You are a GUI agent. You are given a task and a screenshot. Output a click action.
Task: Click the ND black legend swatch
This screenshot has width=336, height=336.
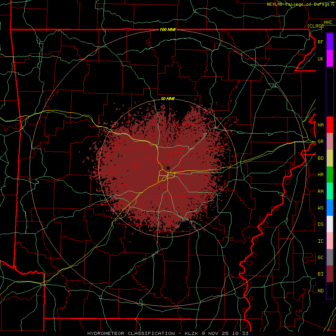(x=330, y=290)
